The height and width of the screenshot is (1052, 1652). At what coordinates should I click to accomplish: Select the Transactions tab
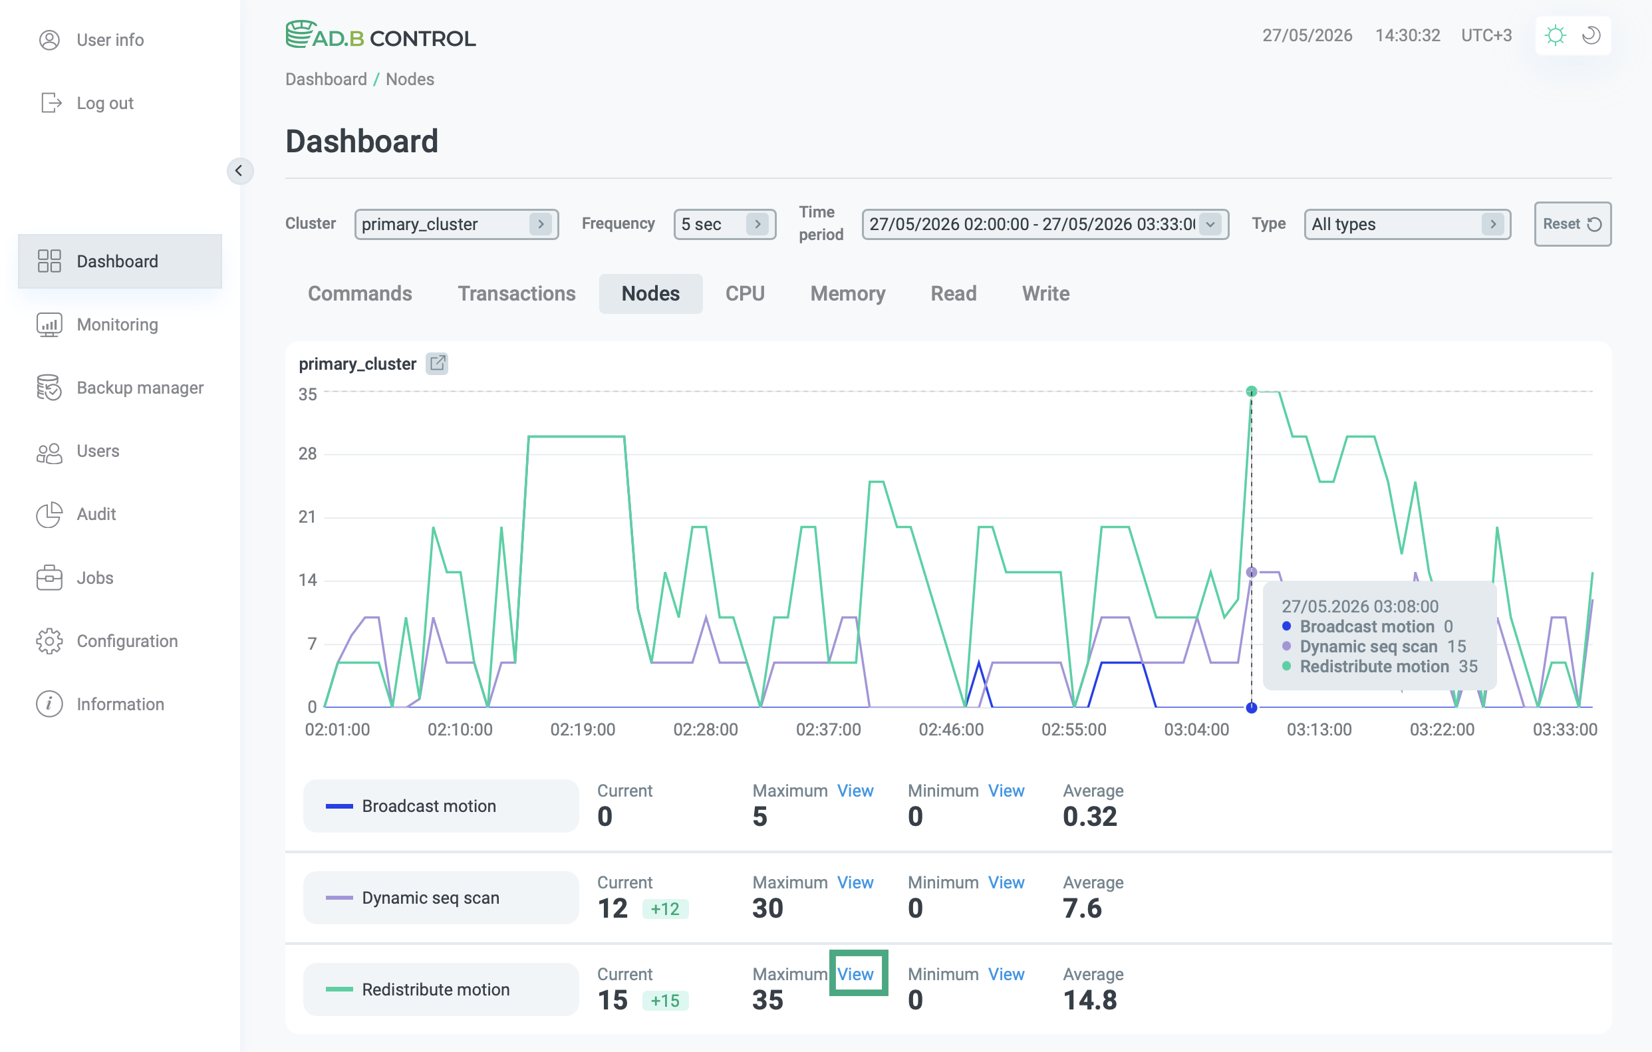(x=517, y=293)
